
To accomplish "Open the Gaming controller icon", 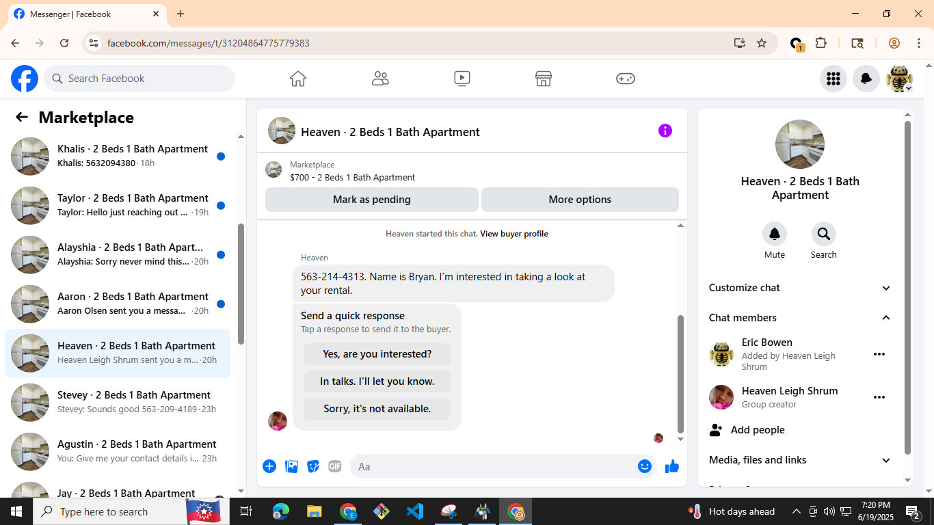I will [x=626, y=79].
